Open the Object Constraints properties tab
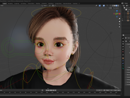Image resolution: width=130 pixels, height=98 pixels. coord(123,63)
